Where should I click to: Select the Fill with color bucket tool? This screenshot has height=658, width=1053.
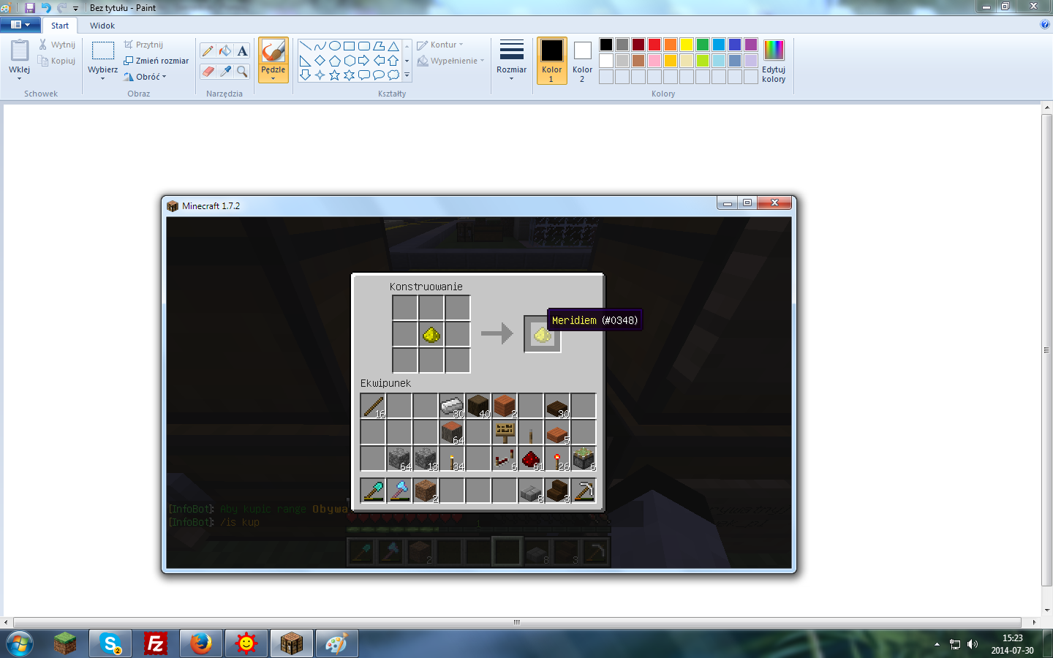pyautogui.click(x=225, y=50)
